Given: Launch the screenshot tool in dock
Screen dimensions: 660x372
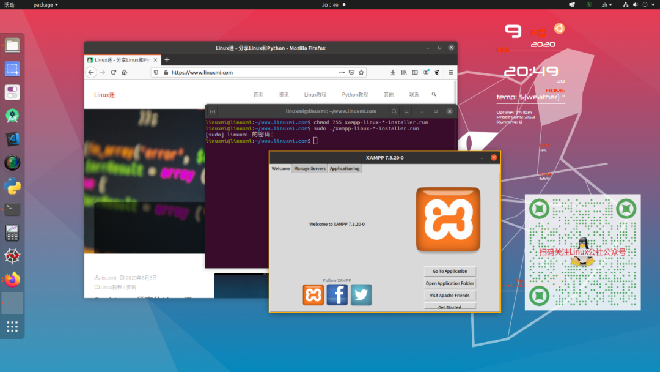Looking at the screenshot, I should point(12,69).
